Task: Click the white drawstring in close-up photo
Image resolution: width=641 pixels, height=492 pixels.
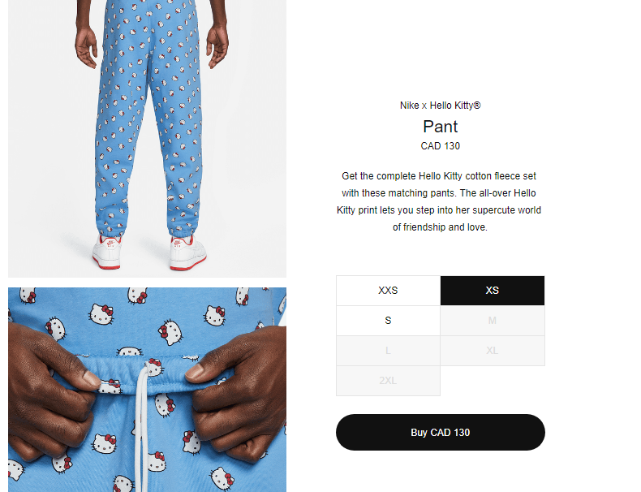Action: [142, 425]
